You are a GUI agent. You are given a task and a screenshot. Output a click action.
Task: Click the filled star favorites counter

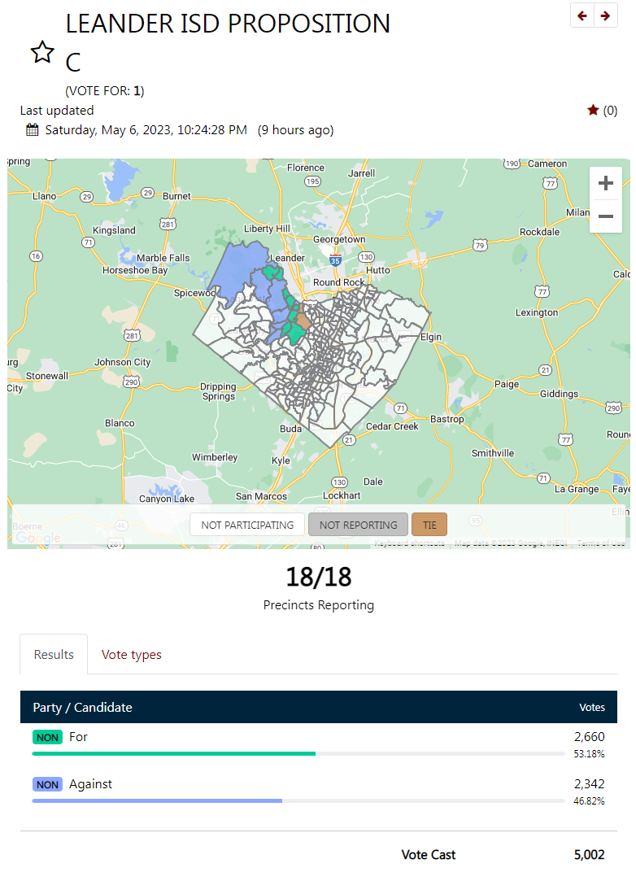(602, 110)
